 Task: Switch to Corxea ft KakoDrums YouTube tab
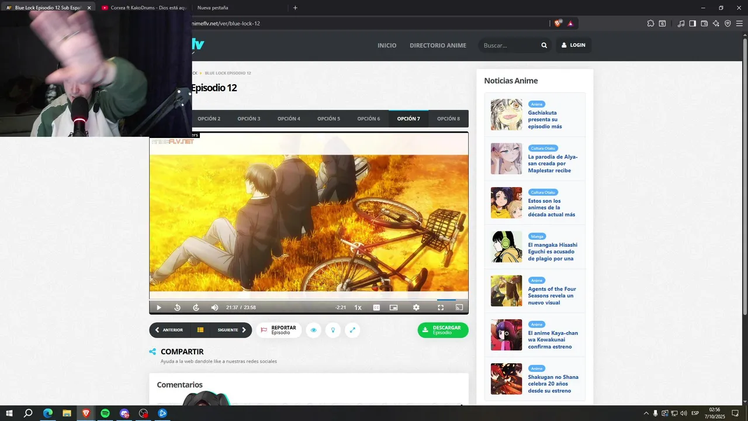tap(143, 8)
